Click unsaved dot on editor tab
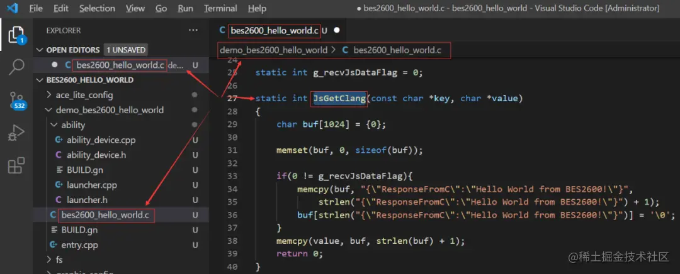 point(336,30)
